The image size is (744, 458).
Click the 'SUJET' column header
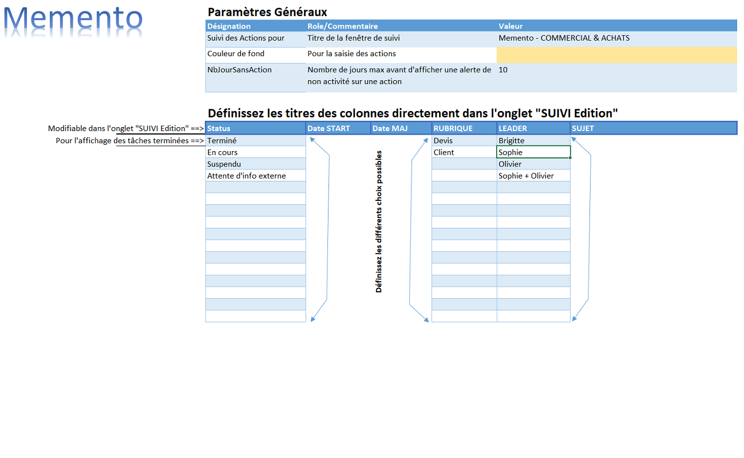[654, 128]
